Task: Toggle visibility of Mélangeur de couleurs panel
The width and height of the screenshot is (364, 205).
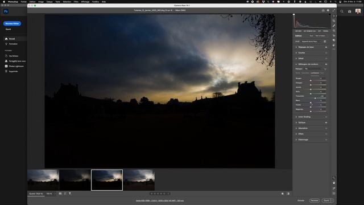Action: (326, 64)
